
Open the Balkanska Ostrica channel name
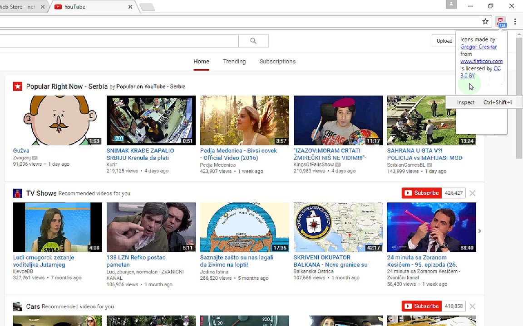click(314, 272)
